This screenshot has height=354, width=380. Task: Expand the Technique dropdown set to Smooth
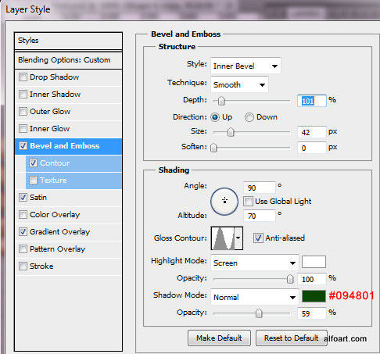[x=239, y=84]
